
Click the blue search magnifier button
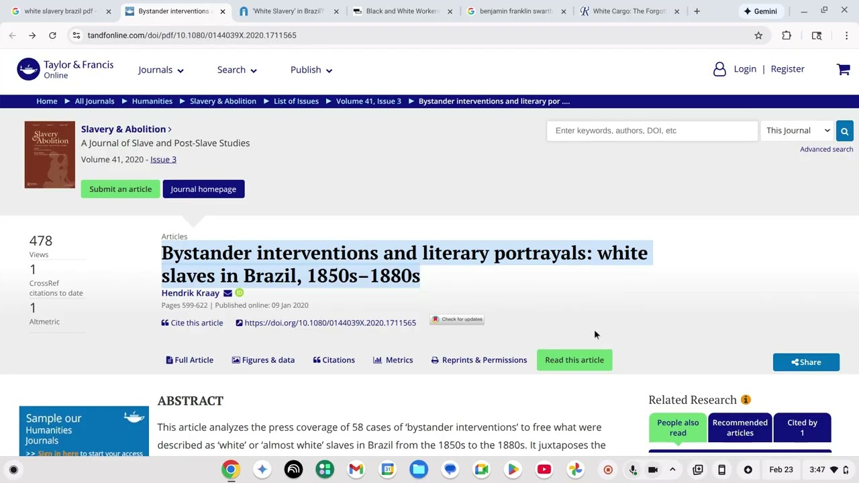click(x=844, y=131)
